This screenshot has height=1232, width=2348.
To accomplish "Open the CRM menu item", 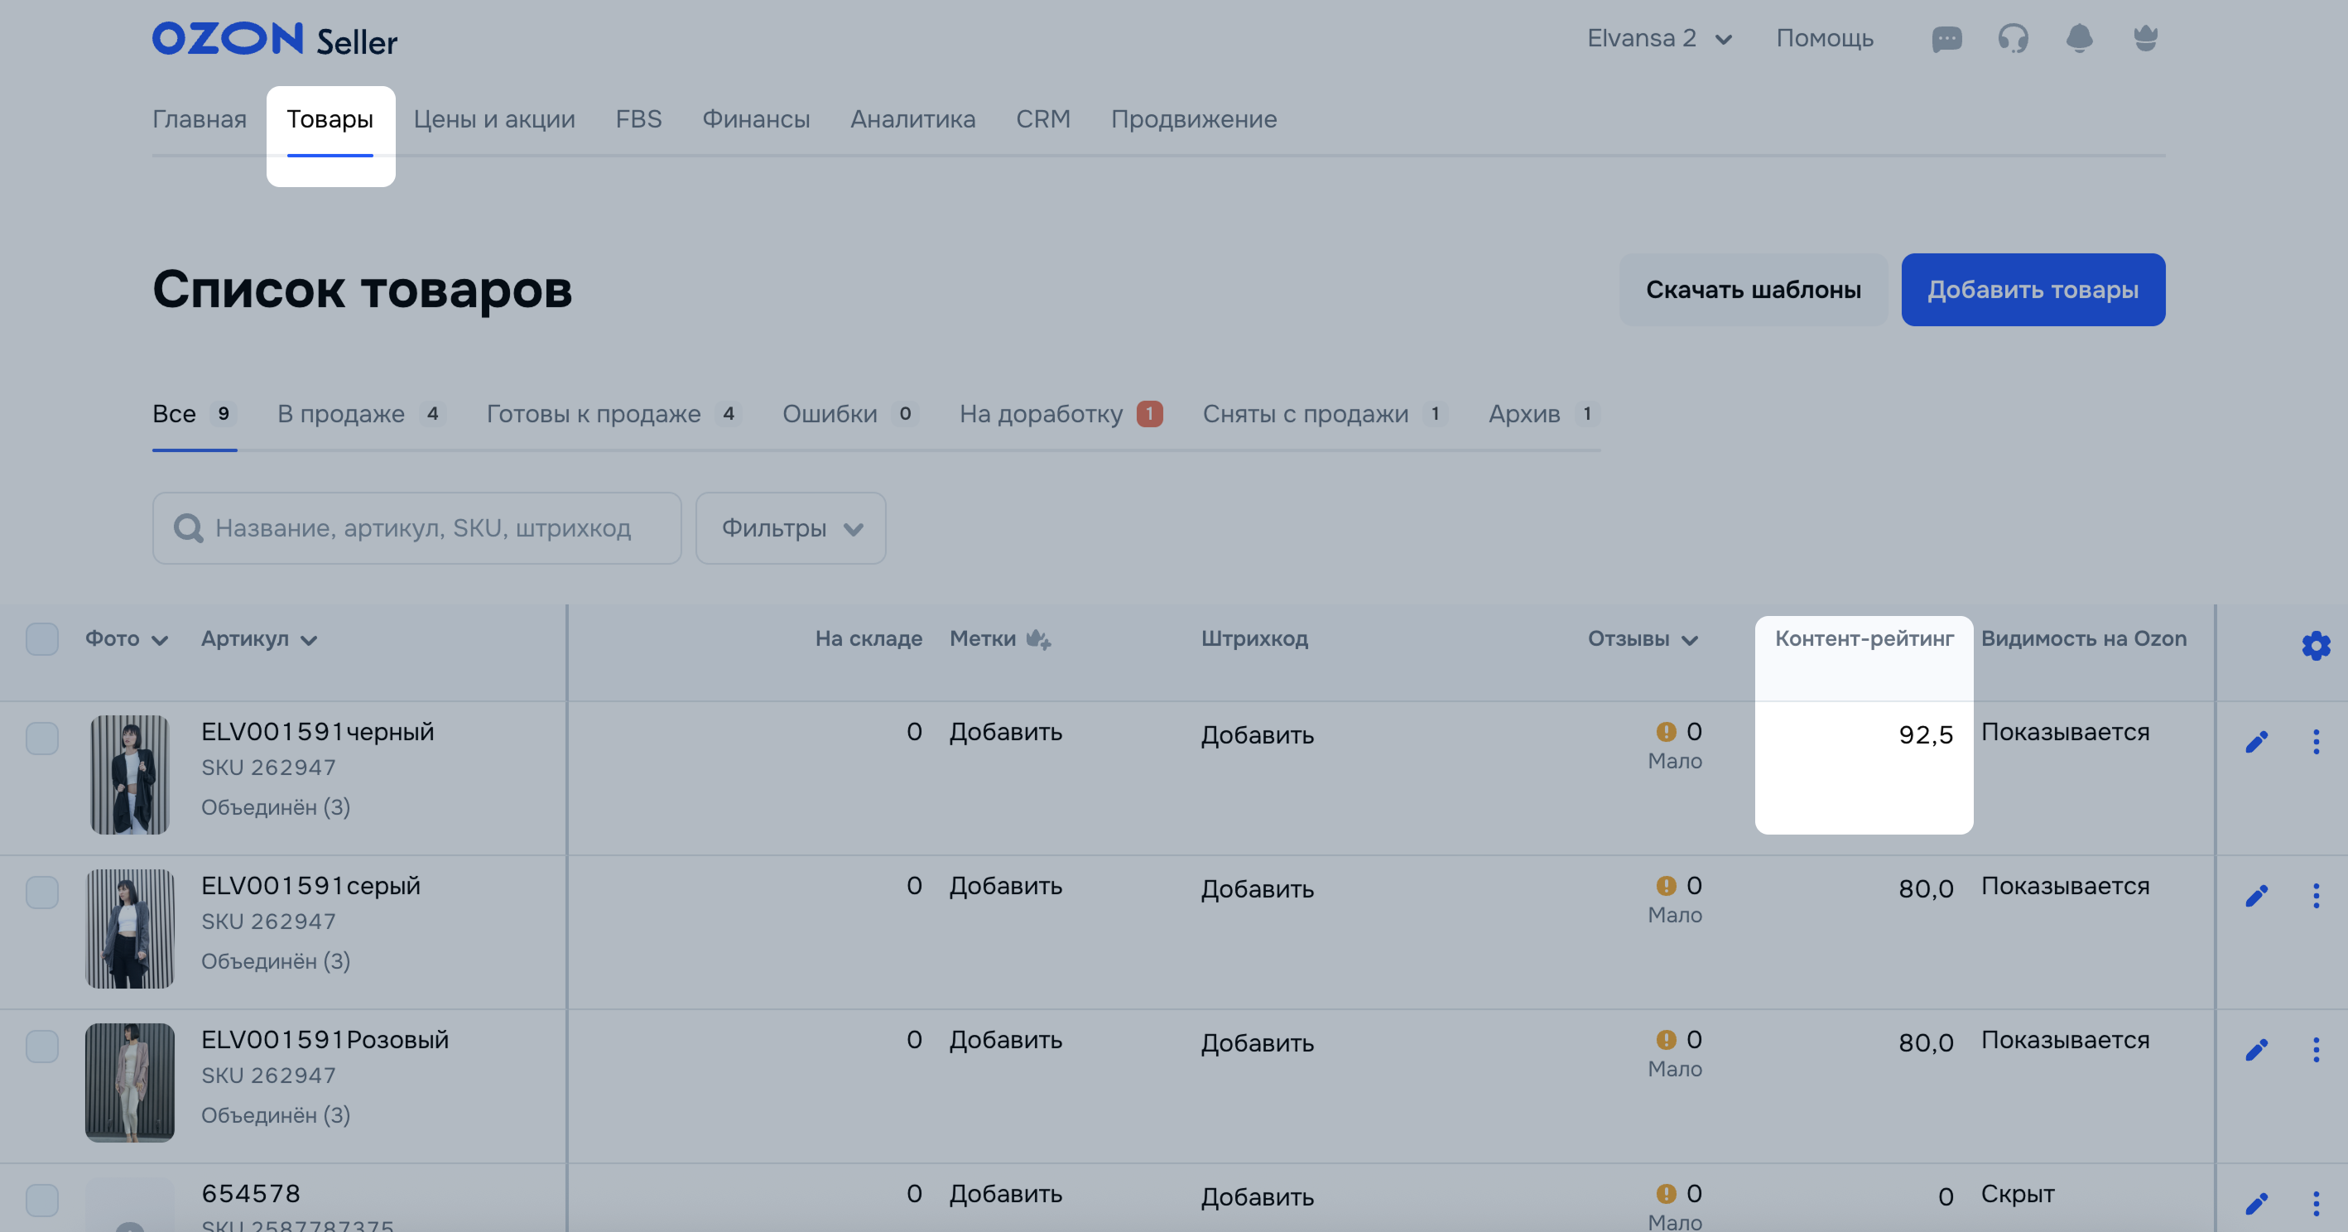I will pyautogui.click(x=1042, y=119).
